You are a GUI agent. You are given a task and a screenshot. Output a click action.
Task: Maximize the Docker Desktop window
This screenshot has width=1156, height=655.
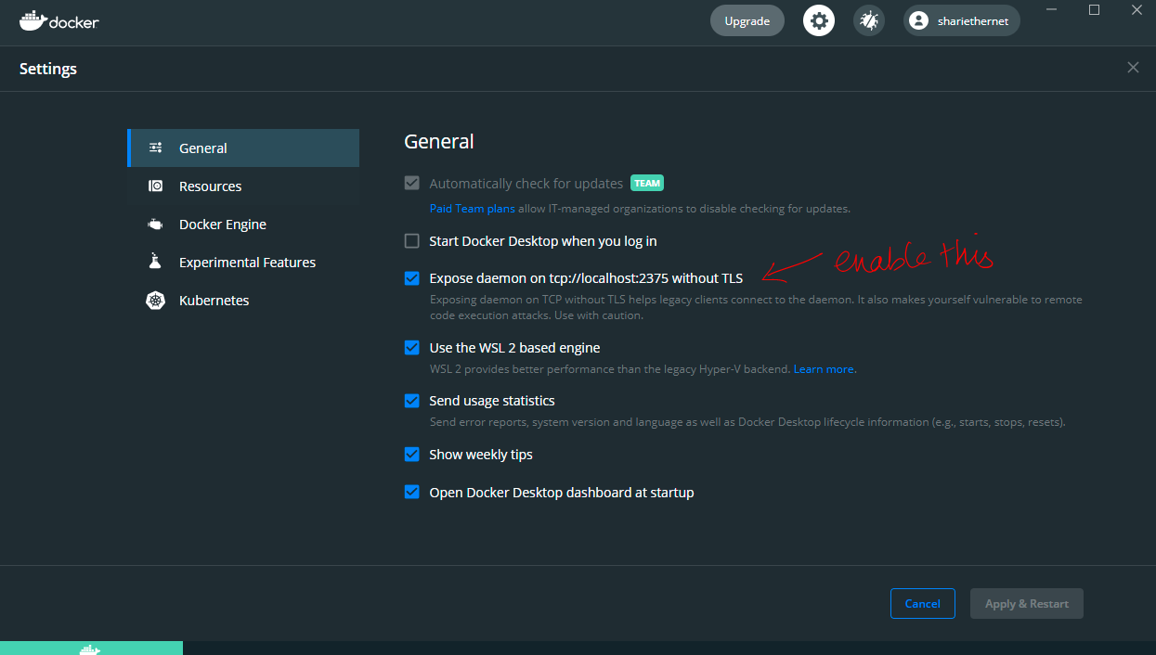tap(1094, 9)
